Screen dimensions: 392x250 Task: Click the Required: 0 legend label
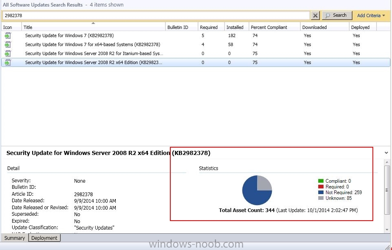tap(337, 187)
